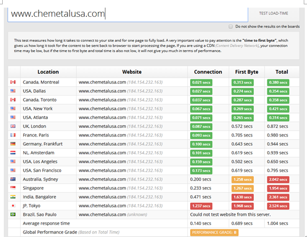Click the USA flag for the San Francisco row
Viewport: 307px width, 237px height.
[13, 170]
